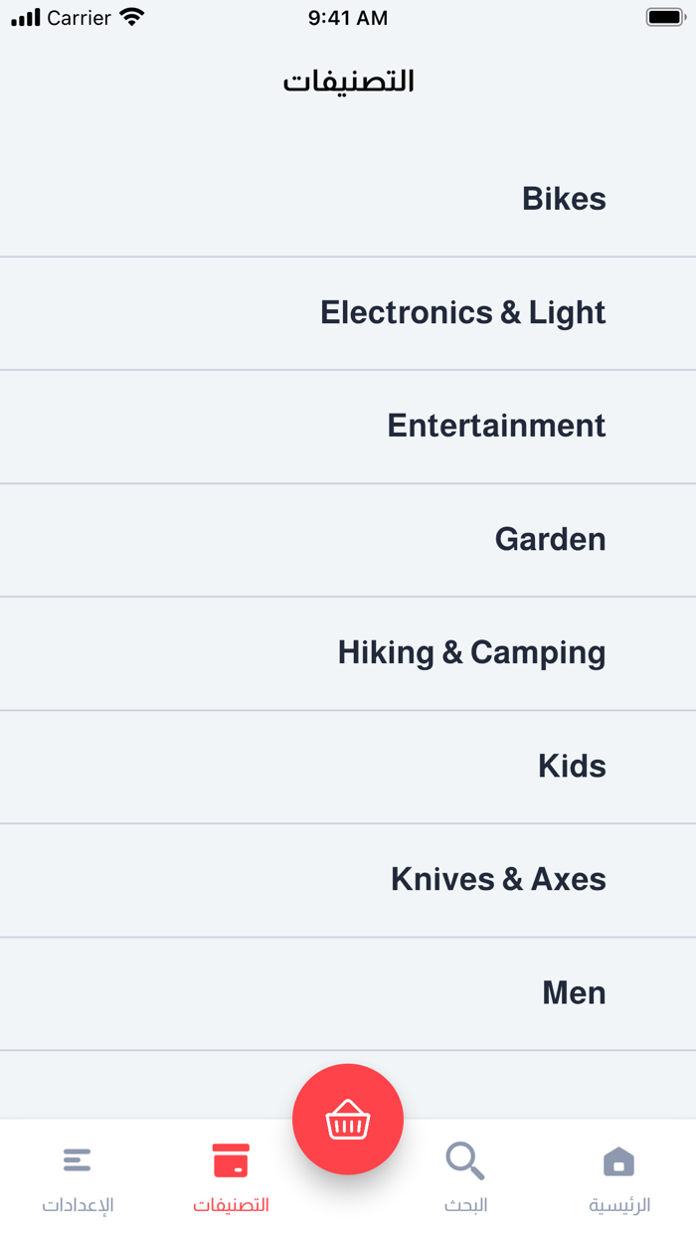Open Electronics & Light category

click(462, 312)
